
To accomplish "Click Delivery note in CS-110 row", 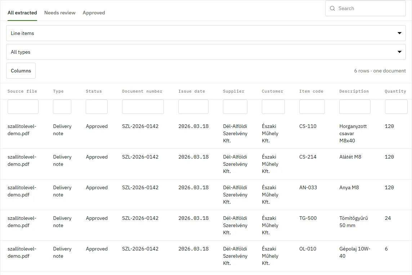I will 62,130.
